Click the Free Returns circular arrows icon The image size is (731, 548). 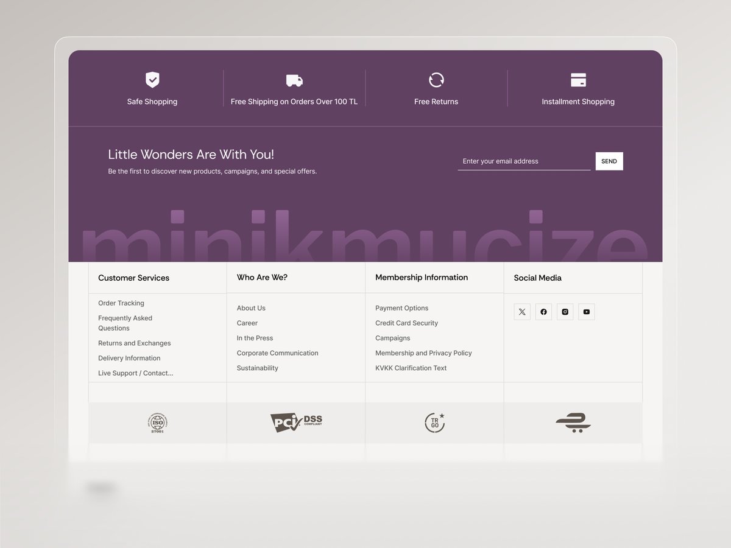click(436, 80)
